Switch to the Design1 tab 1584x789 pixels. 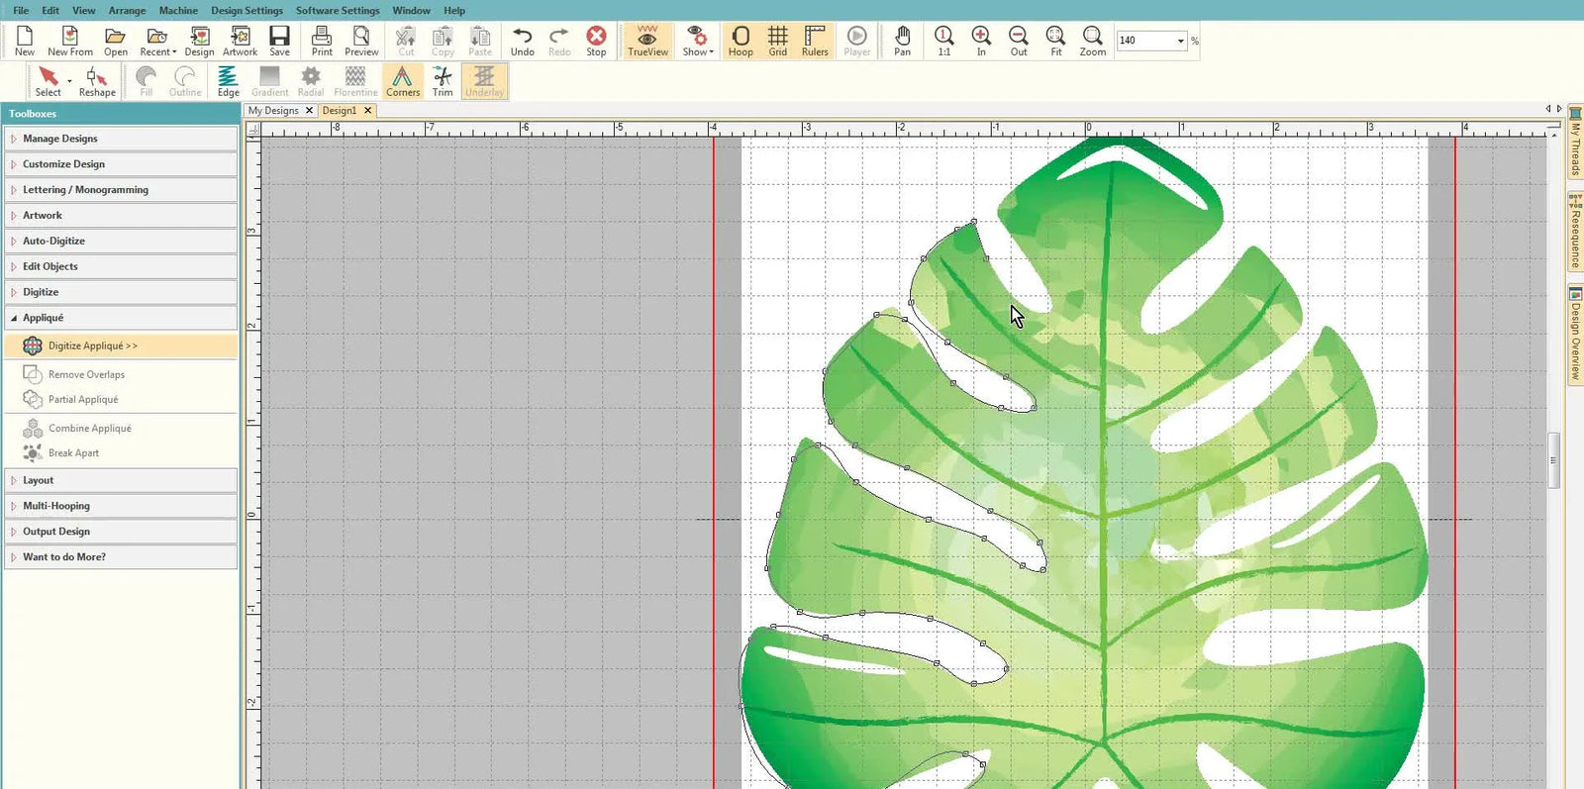pos(339,110)
